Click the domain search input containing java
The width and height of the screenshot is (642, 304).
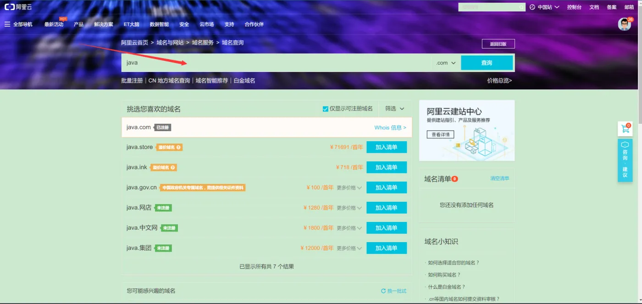point(276,63)
